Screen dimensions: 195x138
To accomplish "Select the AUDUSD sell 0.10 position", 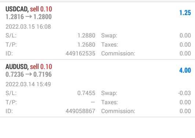I will 97,88.
